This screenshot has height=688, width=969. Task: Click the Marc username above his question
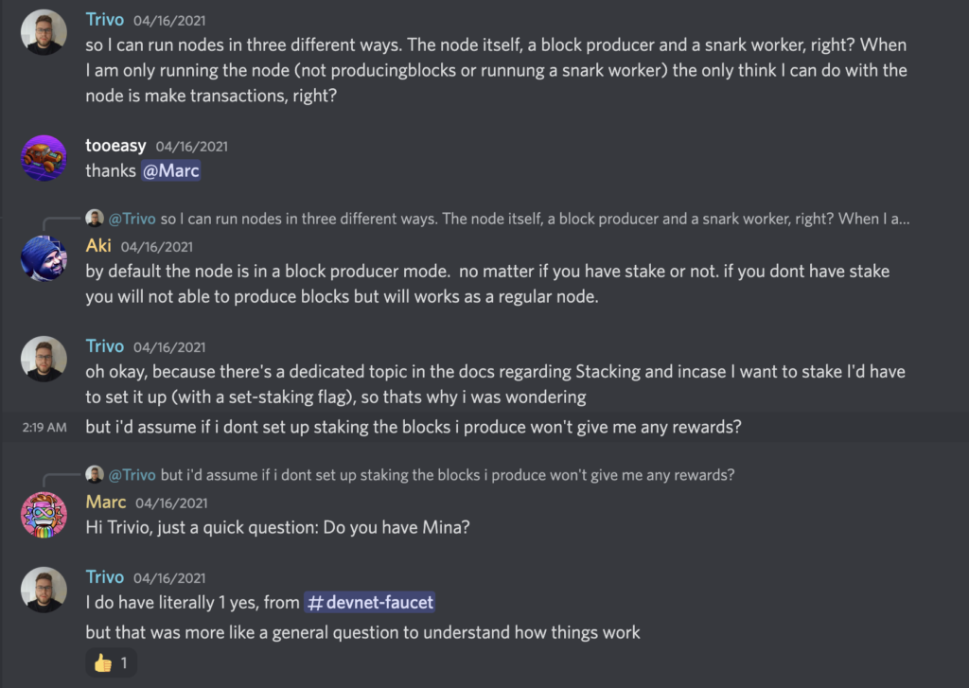pyautogui.click(x=106, y=502)
